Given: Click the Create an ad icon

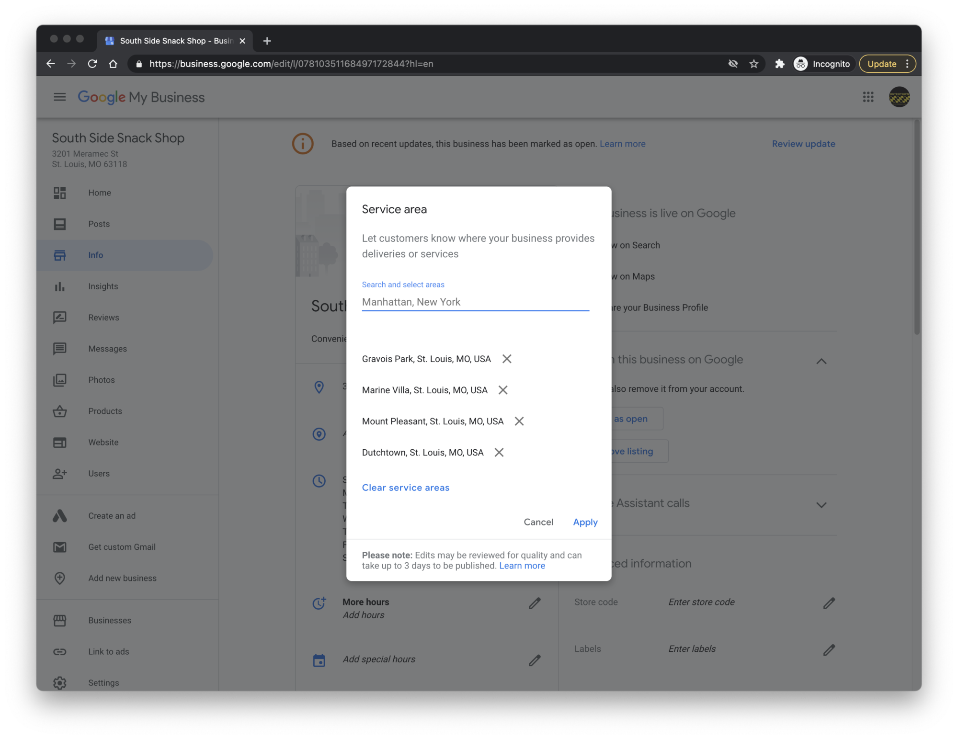Looking at the screenshot, I should (x=60, y=516).
